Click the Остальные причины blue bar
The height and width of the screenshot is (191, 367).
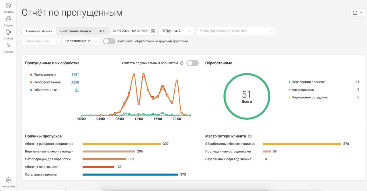coord(130,174)
